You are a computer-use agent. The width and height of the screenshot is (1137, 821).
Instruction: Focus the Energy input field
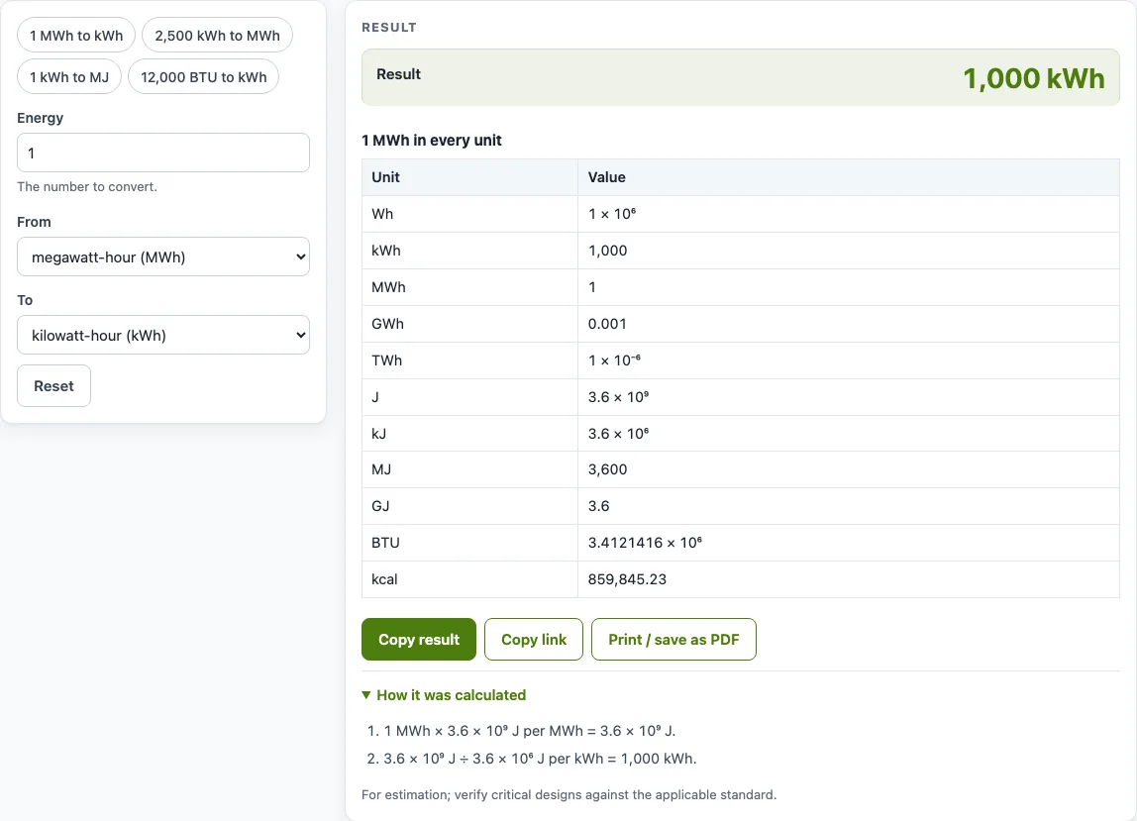pos(163,154)
